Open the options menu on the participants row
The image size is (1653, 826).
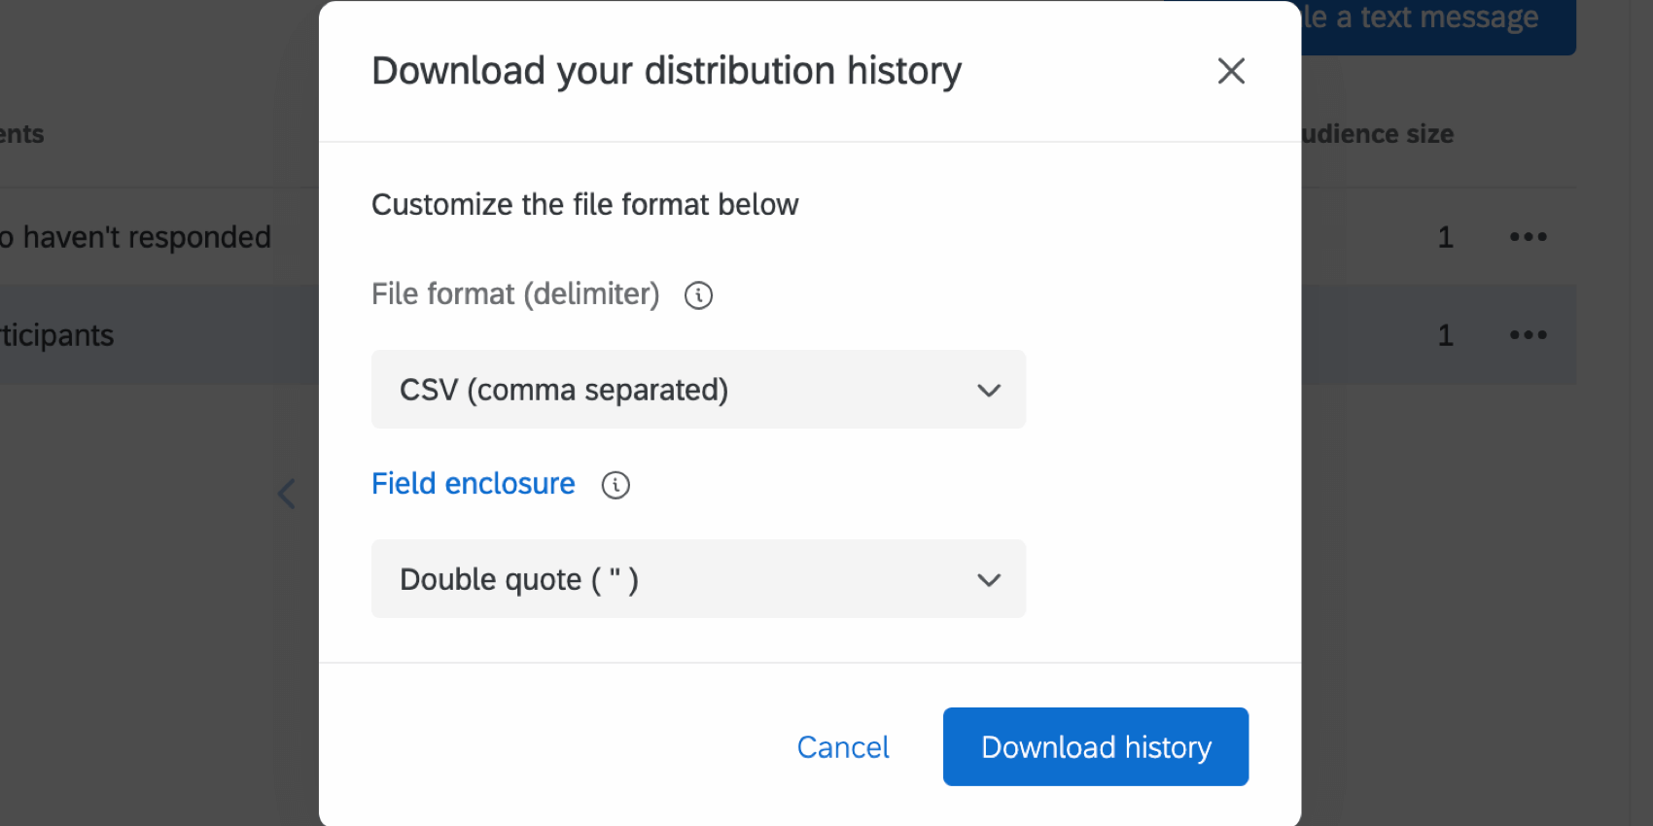[x=1529, y=334]
